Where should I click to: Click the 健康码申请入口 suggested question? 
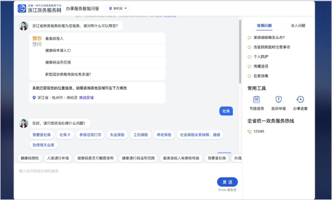pos(58,50)
